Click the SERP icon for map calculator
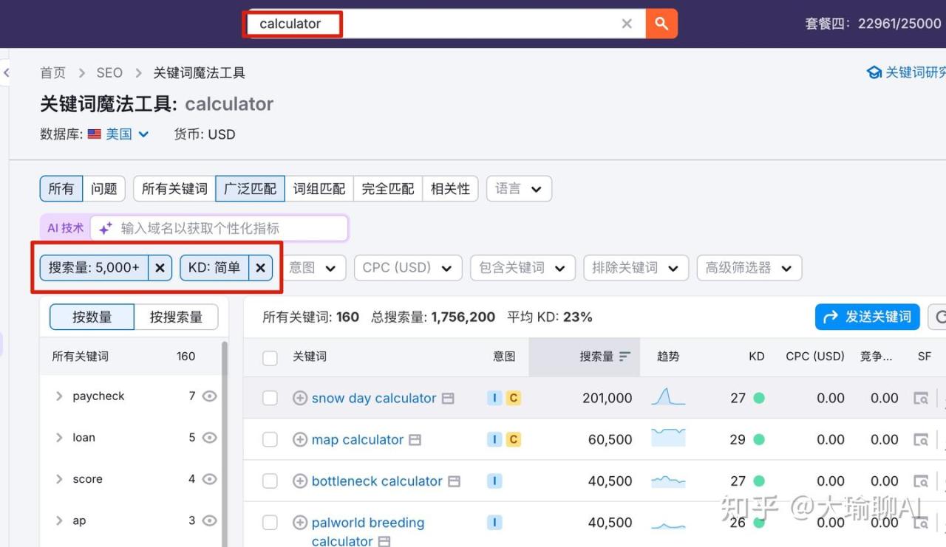The image size is (946, 547). coord(921,440)
